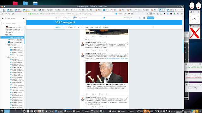Viewport: 202px width, 113px height.
Task: Expand the Twitter bookmark folder
Action: tap(5, 32)
